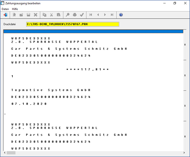
Task: Click the printer icon
Action: click(75, 15)
